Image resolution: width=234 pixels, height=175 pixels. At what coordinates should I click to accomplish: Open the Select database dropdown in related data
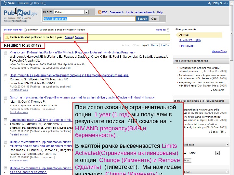203,153
